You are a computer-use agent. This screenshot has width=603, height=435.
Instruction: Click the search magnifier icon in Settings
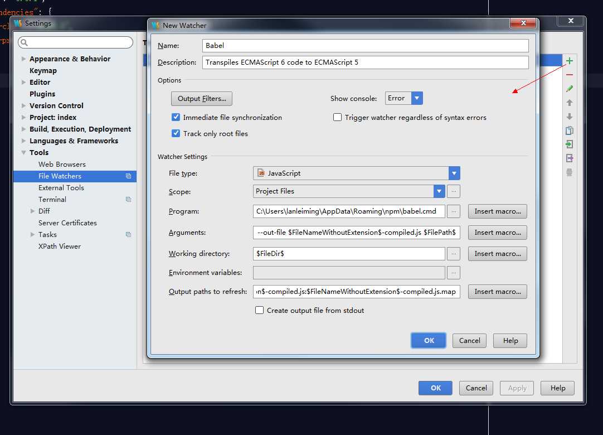24,42
